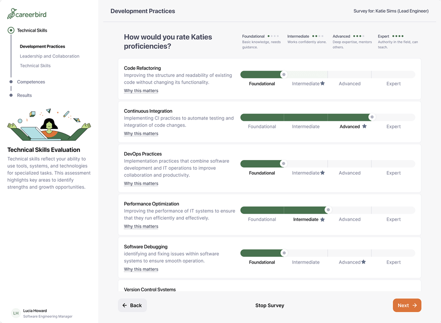Expand 'Why this matters' under DevOps Practices

point(141,183)
